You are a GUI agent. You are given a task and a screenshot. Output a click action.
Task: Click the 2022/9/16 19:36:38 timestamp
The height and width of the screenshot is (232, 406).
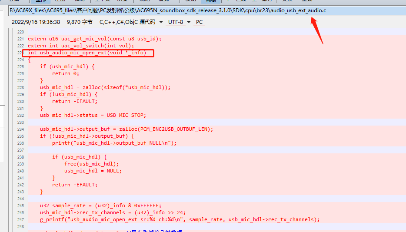[36, 22]
